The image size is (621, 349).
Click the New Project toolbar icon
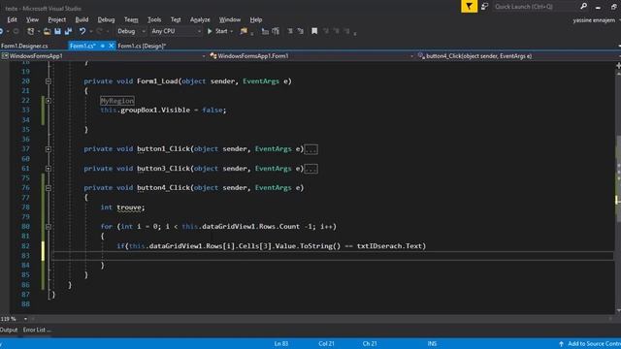(30, 31)
